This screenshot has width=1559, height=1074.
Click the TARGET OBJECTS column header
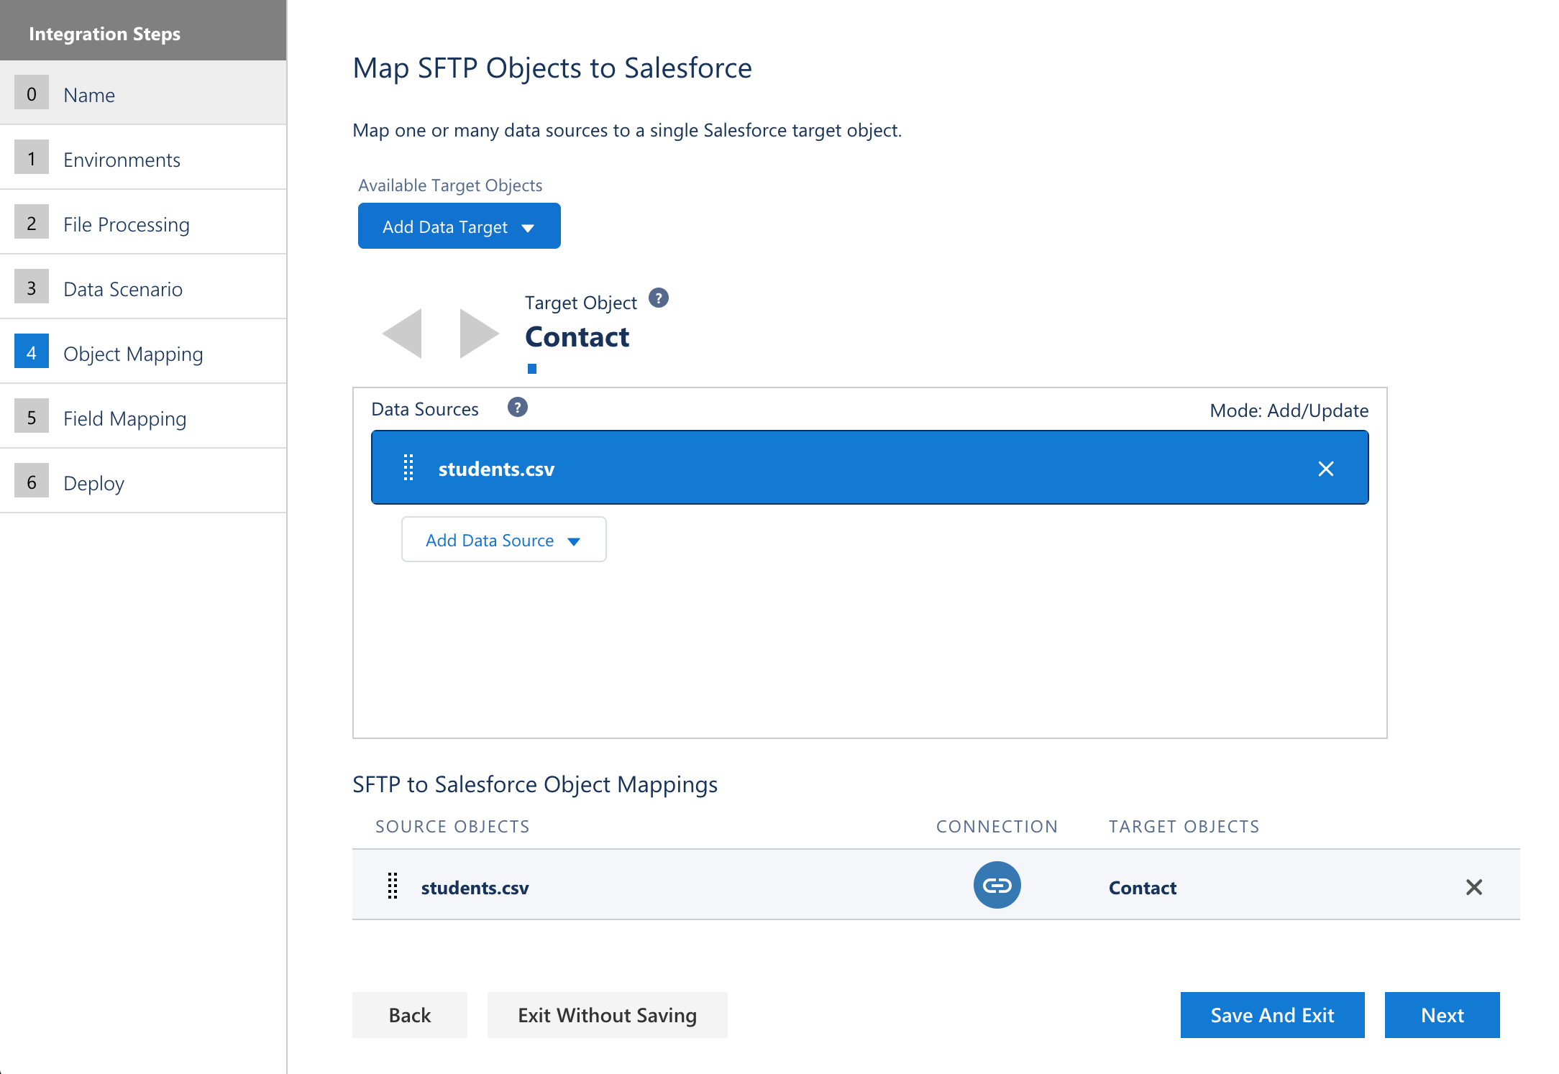(1184, 827)
